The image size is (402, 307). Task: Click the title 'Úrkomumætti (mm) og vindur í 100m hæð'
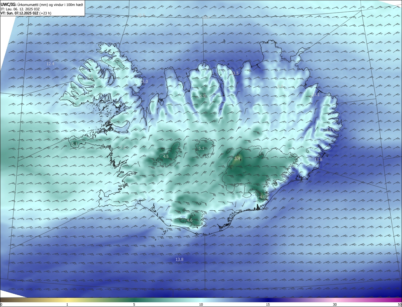pos(50,5)
